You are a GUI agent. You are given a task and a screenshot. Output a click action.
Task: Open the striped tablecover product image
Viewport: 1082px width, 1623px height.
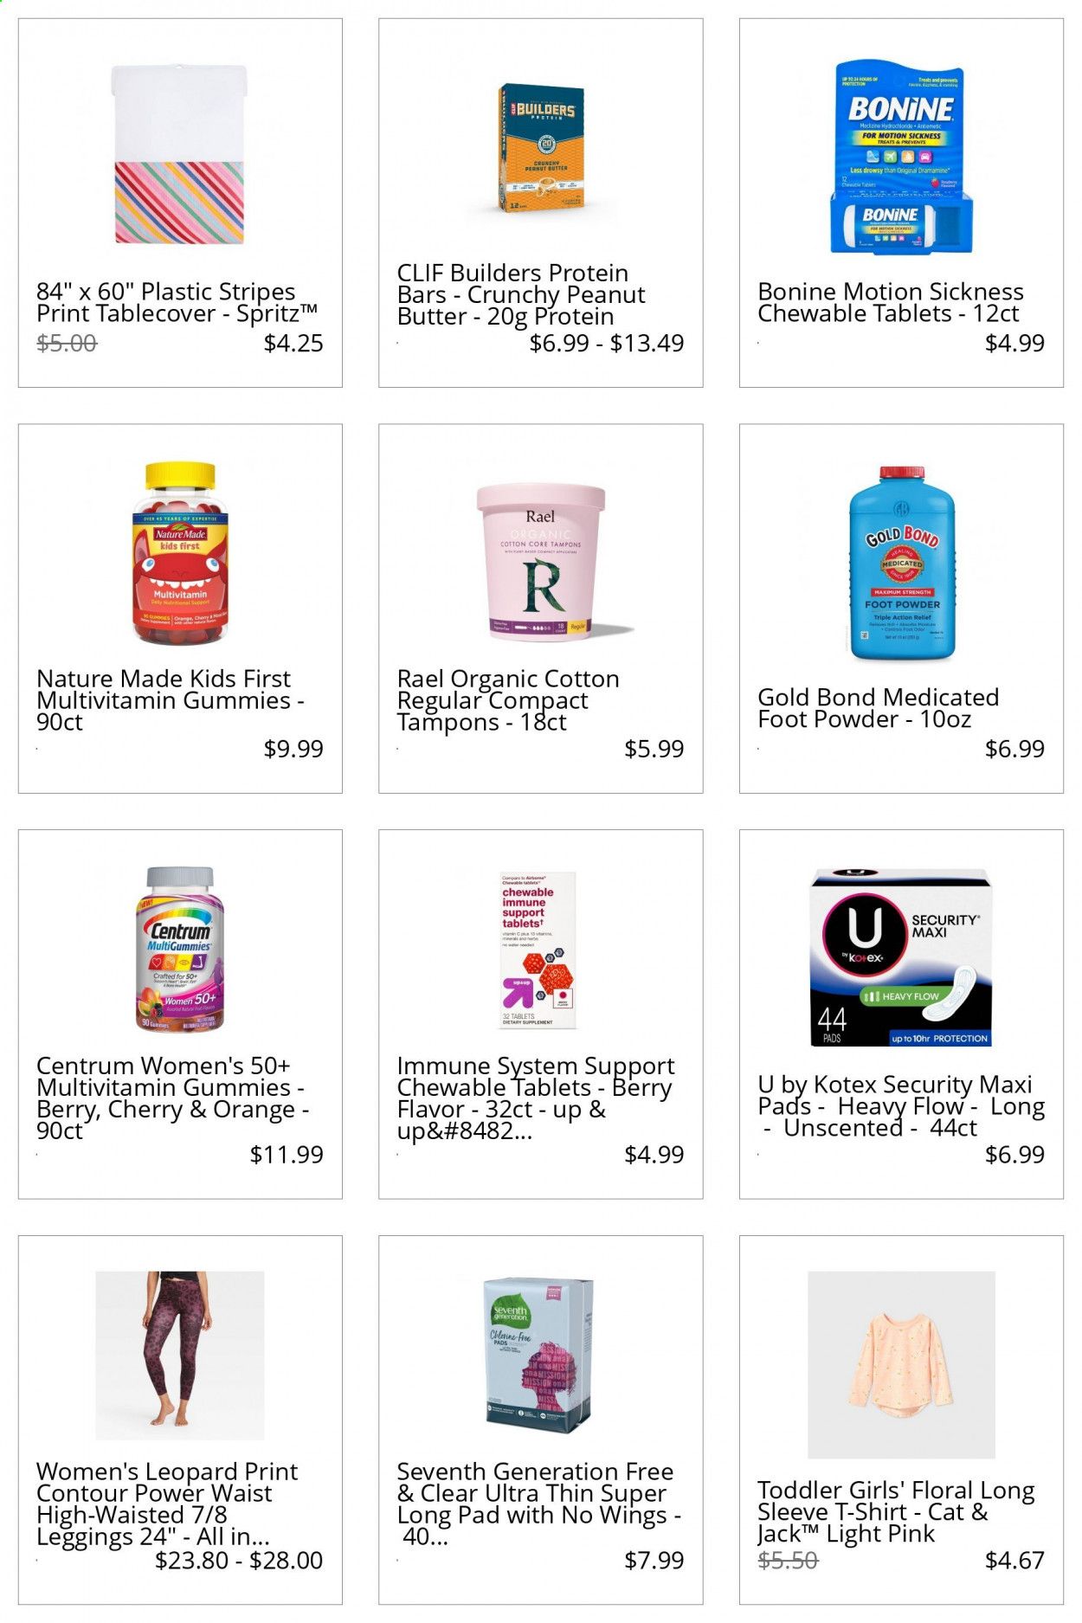180,155
